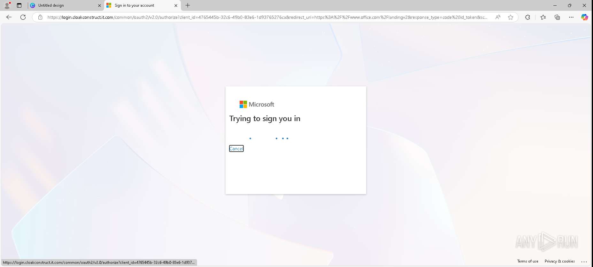Minimize the browser window
This screenshot has width=593, height=267.
pyautogui.click(x=555, y=5)
